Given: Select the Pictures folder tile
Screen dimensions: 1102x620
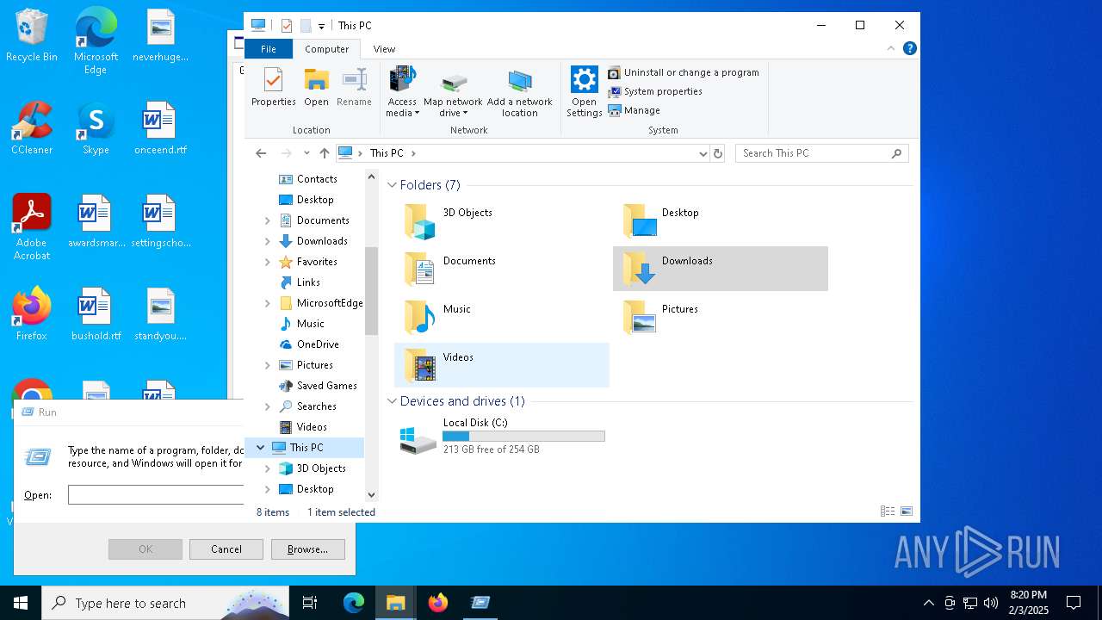Looking at the screenshot, I should point(721,317).
